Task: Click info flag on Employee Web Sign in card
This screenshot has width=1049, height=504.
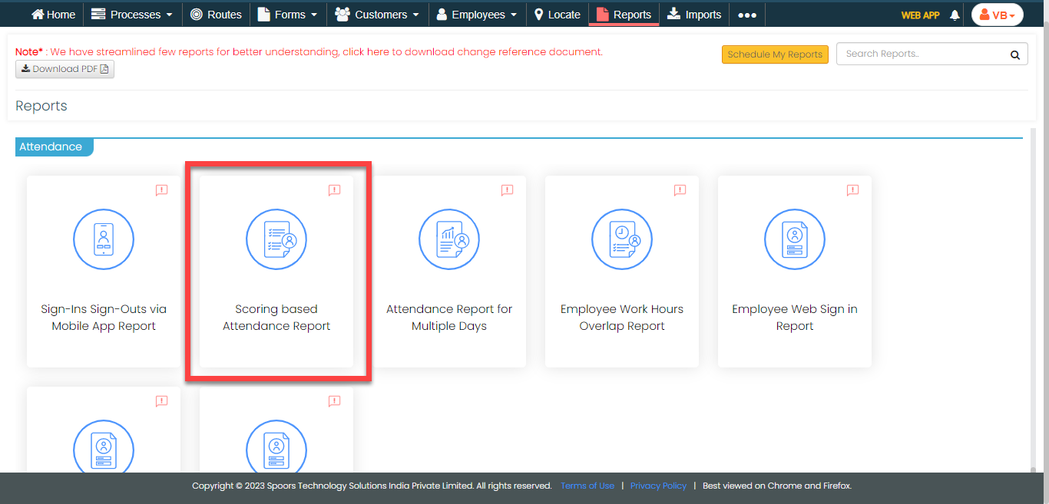Action: click(852, 190)
